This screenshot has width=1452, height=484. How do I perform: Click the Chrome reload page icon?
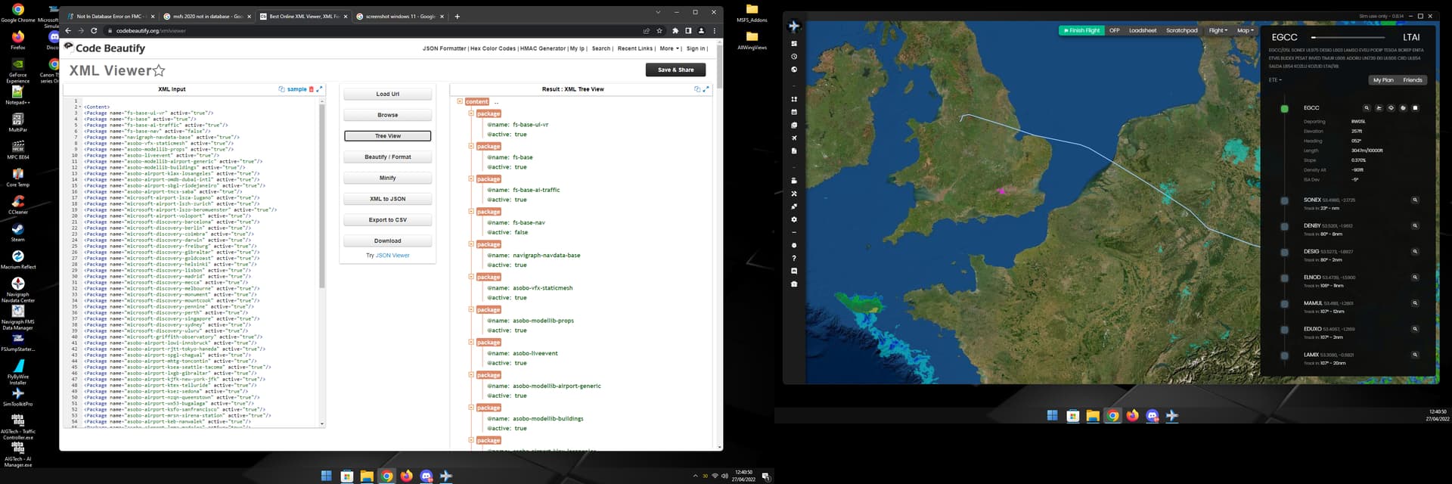point(94,31)
